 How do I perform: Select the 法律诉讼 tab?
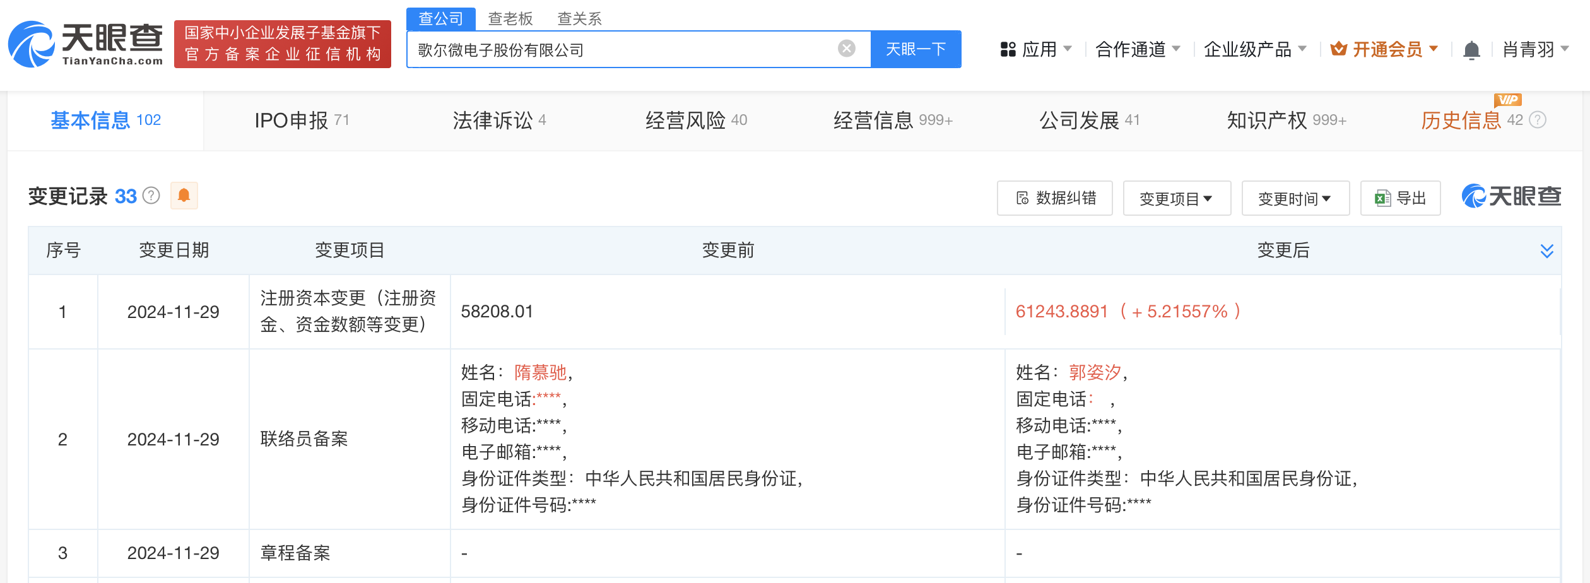(x=499, y=120)
